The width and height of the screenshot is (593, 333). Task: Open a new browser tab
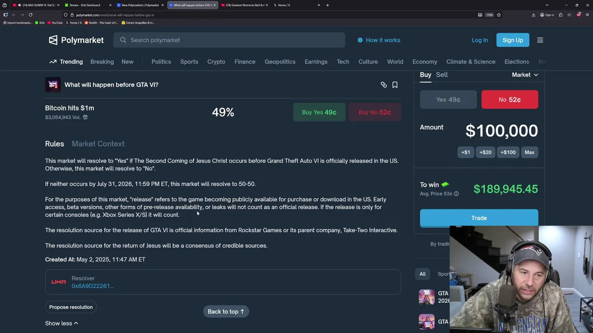tap(328, 5)
